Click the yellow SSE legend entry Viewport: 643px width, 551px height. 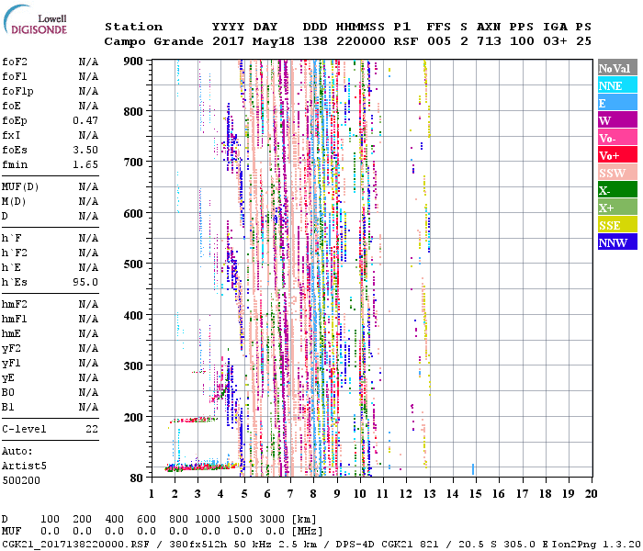pos(616,225)
